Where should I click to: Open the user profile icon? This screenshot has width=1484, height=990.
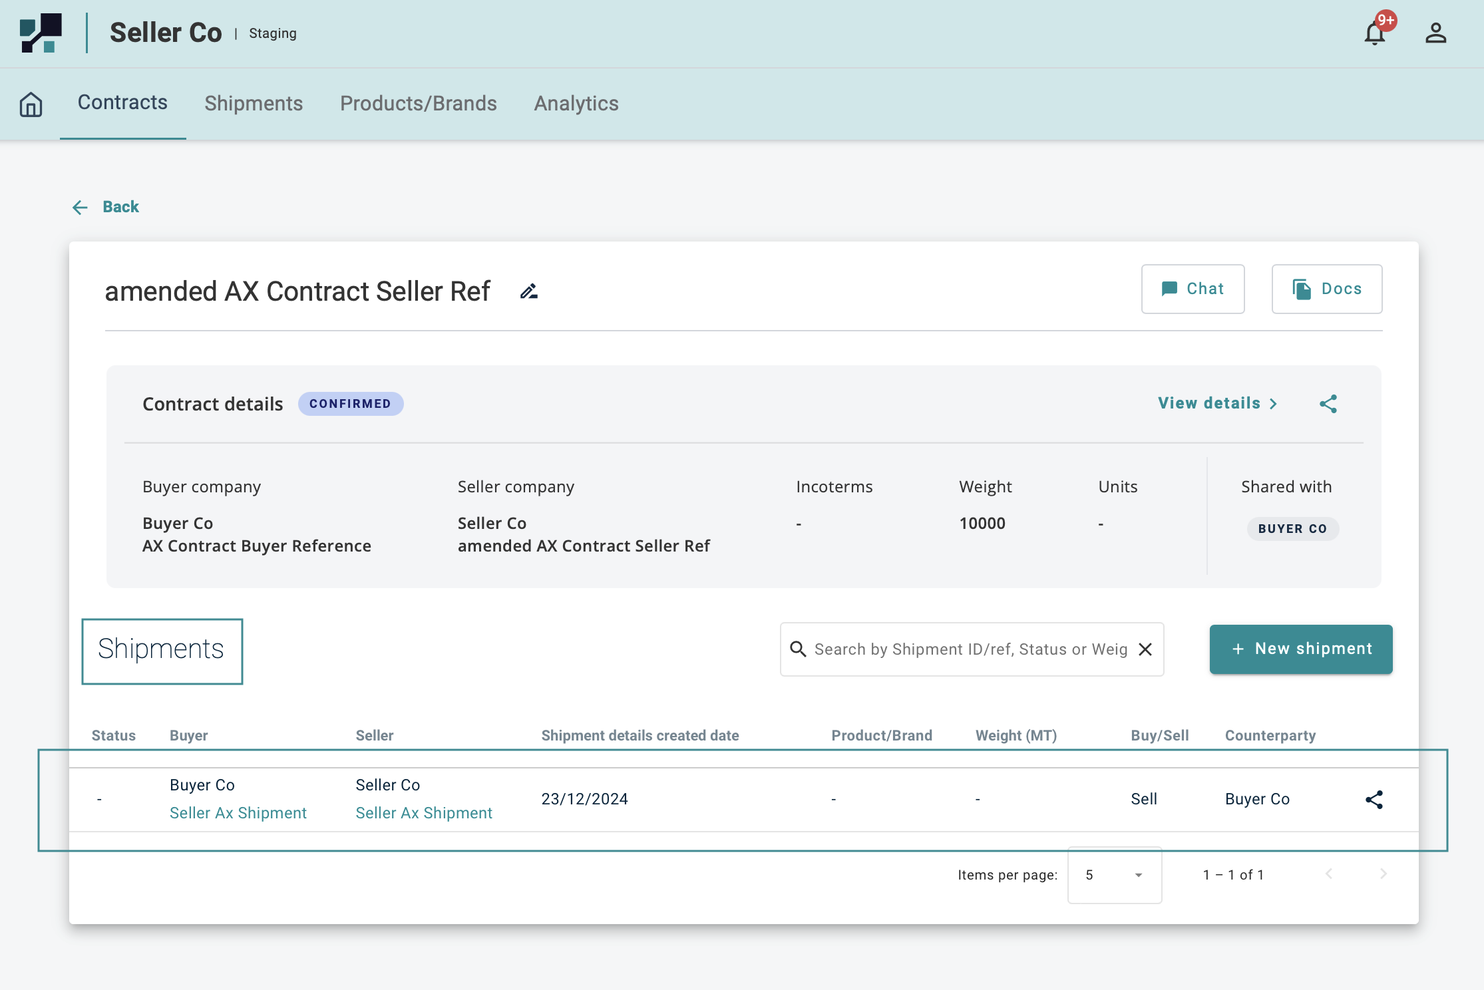point(1435,33)
